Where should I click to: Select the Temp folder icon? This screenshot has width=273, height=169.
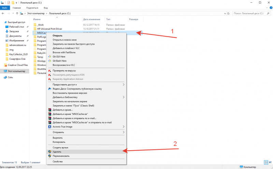[35, 57]
